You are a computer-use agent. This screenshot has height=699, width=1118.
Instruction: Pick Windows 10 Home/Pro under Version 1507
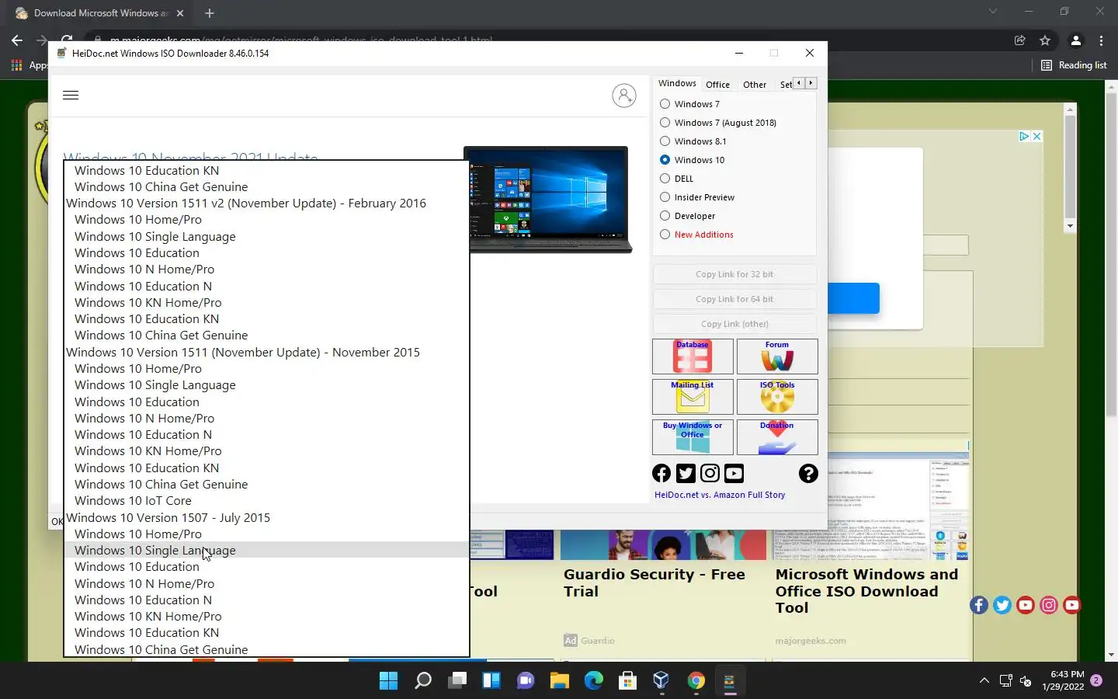266,534
